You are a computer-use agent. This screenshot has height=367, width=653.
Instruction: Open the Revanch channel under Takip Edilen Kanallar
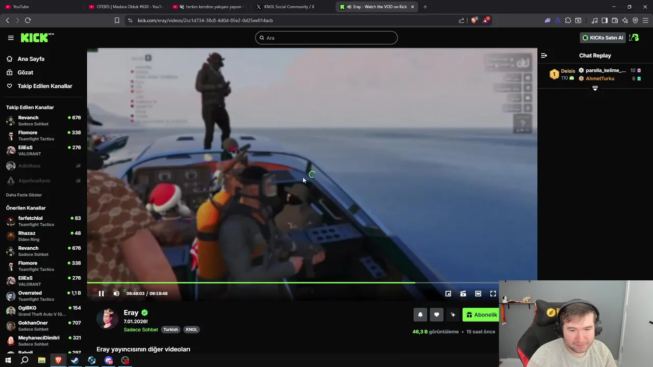coord(43,121)
